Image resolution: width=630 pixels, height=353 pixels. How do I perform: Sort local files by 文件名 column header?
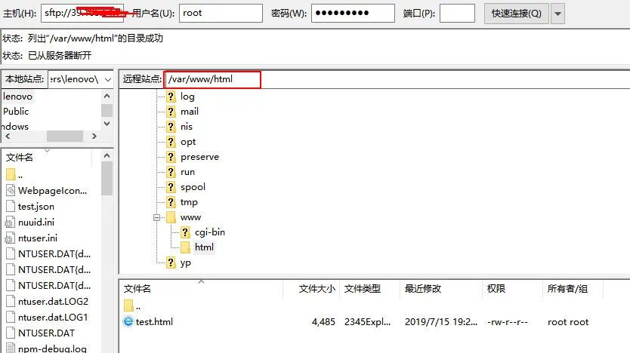[x=48, y=157]
